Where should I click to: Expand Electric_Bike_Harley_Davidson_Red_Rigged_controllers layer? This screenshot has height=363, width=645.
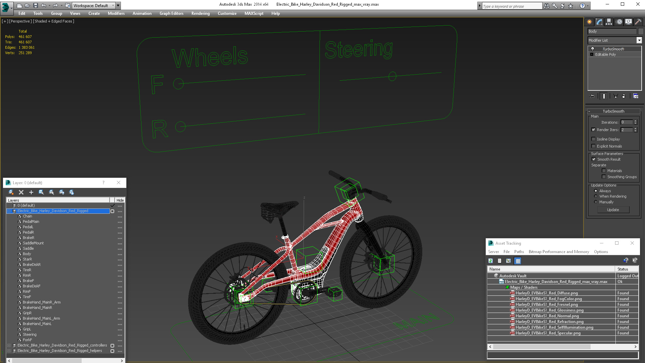(9, 346)
